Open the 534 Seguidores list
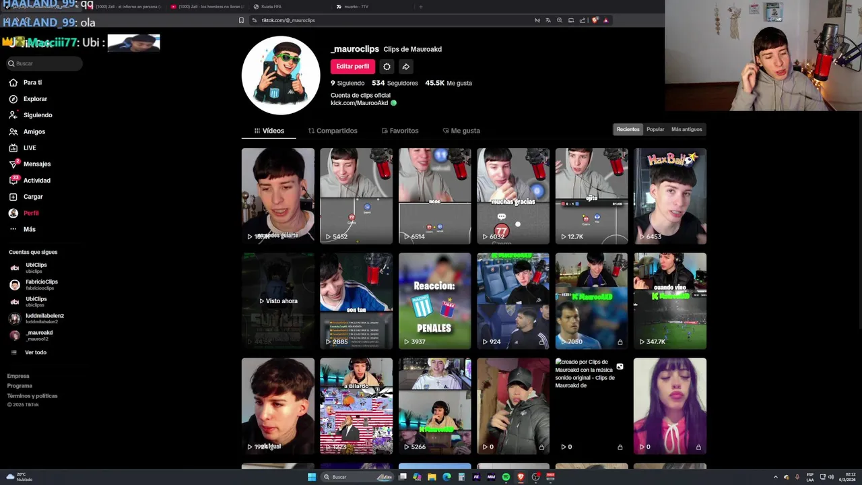 click(395, 83)
